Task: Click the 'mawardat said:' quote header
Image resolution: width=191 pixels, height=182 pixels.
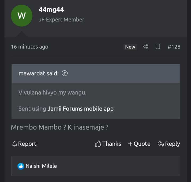Action: click(39, 73)
